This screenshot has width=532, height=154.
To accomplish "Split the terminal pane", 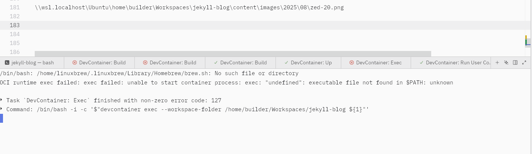I will point(515,62).
